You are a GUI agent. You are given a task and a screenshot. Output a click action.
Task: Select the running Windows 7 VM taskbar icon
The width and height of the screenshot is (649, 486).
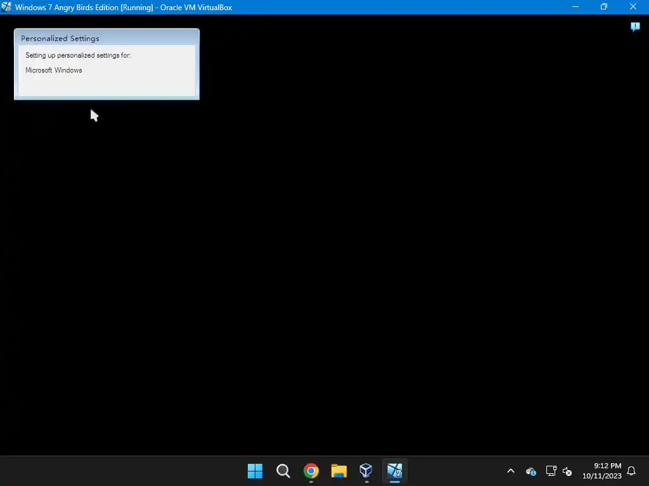click(394, 471)
